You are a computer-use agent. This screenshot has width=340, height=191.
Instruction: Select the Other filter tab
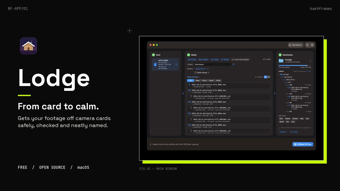click(x=218, y=81)
